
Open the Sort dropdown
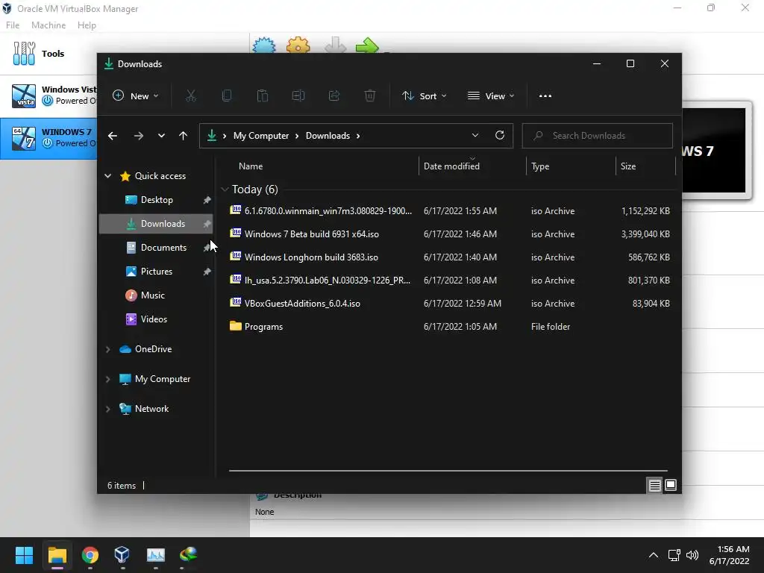coord(424,96)
